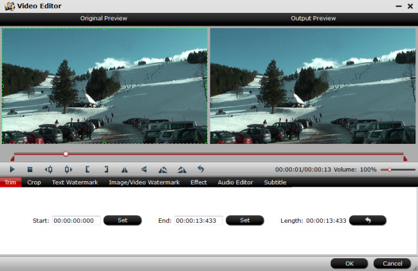Click the Length value 00:00:13:433

point(326,221)
